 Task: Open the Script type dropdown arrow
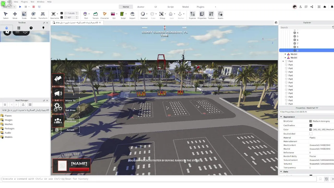126,14
